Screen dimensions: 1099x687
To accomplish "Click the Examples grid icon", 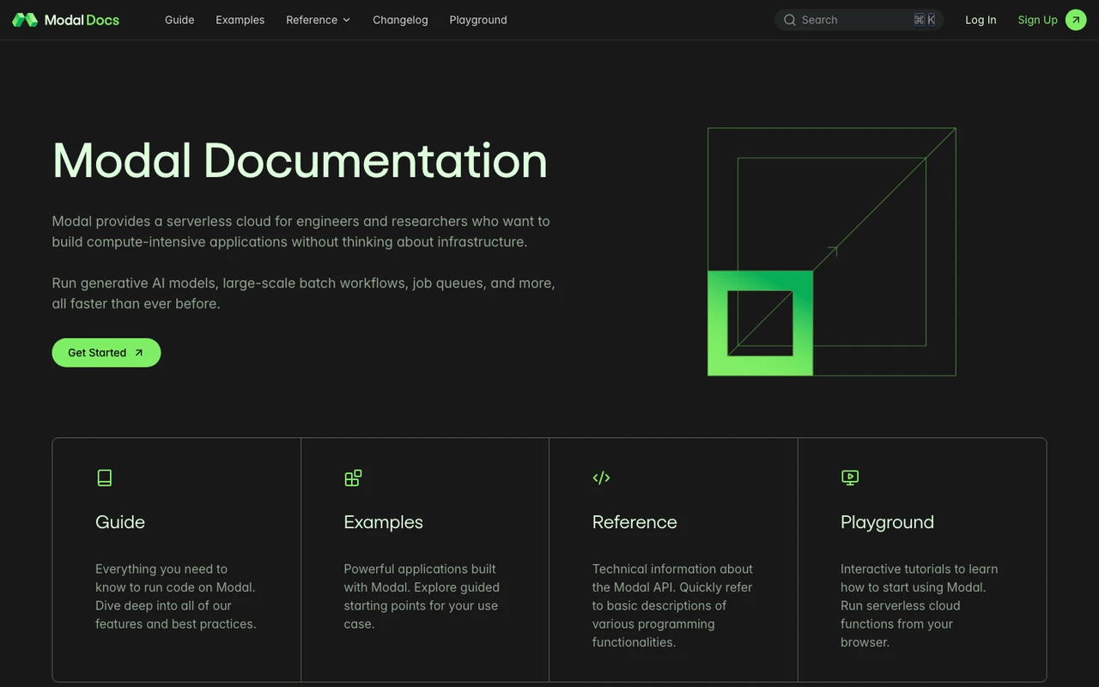I will click(353, 477).
